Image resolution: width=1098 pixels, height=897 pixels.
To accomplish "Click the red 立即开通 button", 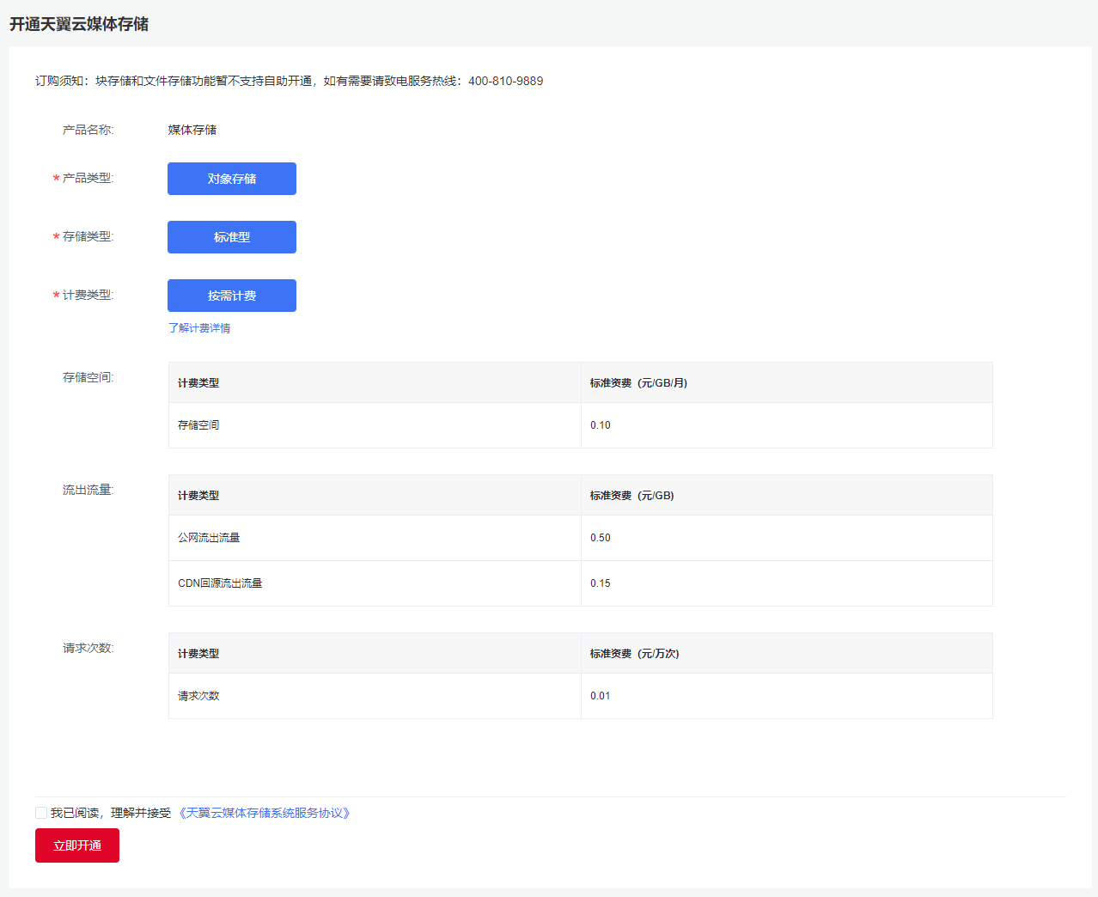I will click(77, 845).
